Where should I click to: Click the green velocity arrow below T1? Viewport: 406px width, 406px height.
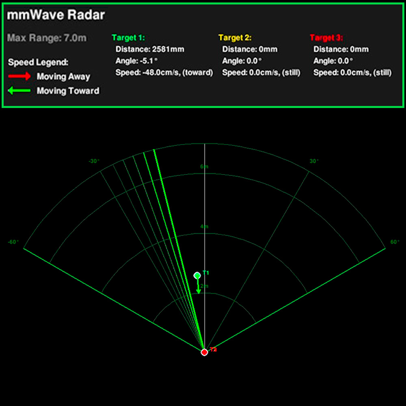tap(199, 287)
